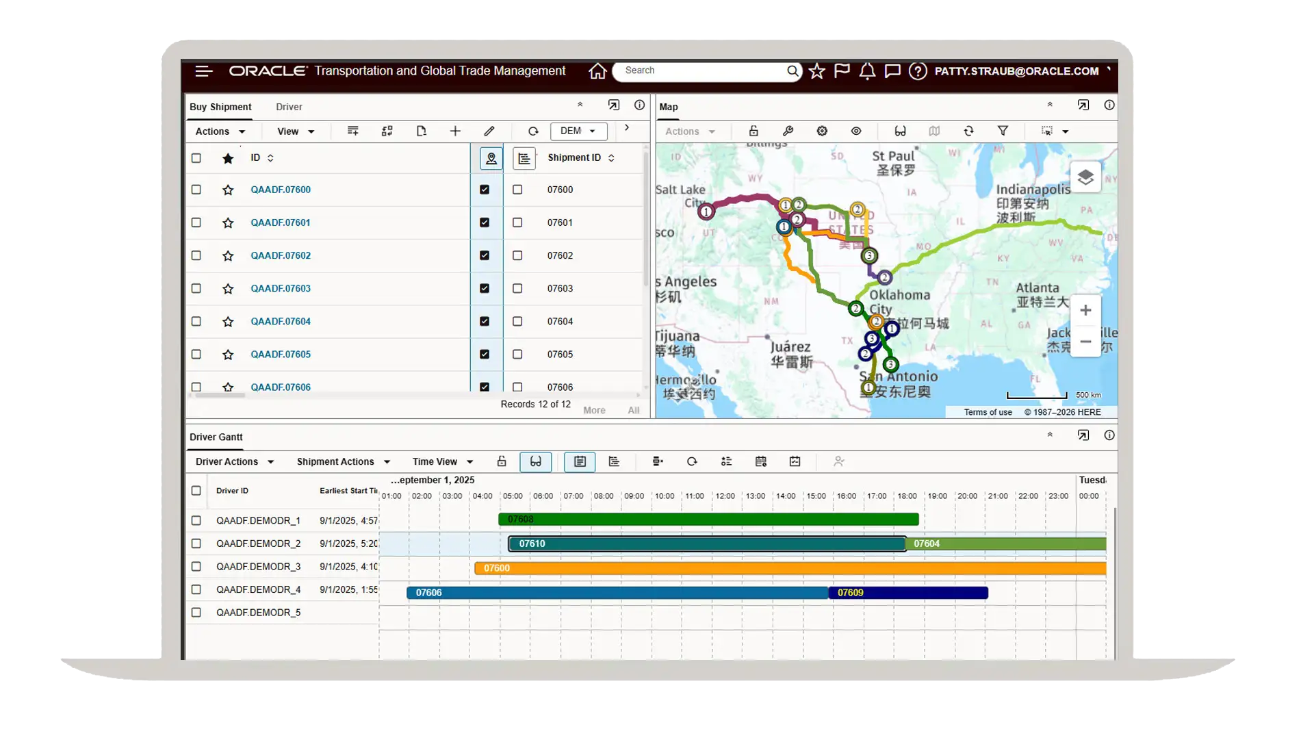The height and width of the screenshot is (742, 1314).
Task: Switch to the Driver tab
Action: pyautogui.click(x=289, y=107)
